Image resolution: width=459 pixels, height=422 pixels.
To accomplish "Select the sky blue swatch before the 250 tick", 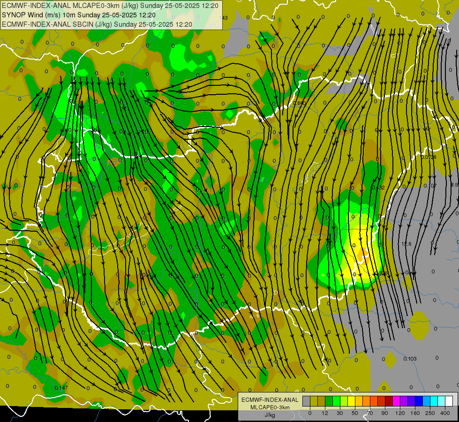I will coord(427,401).
